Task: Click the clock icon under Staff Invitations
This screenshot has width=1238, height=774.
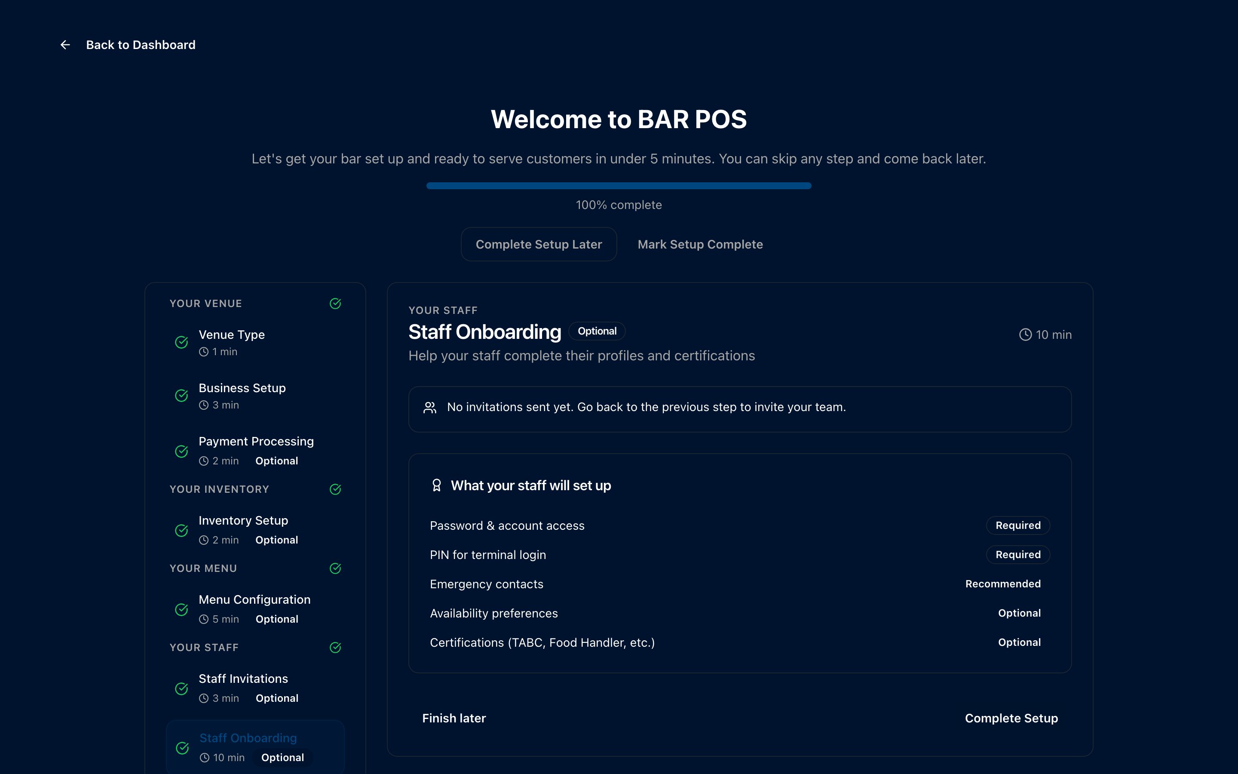Action: point(204,698)
